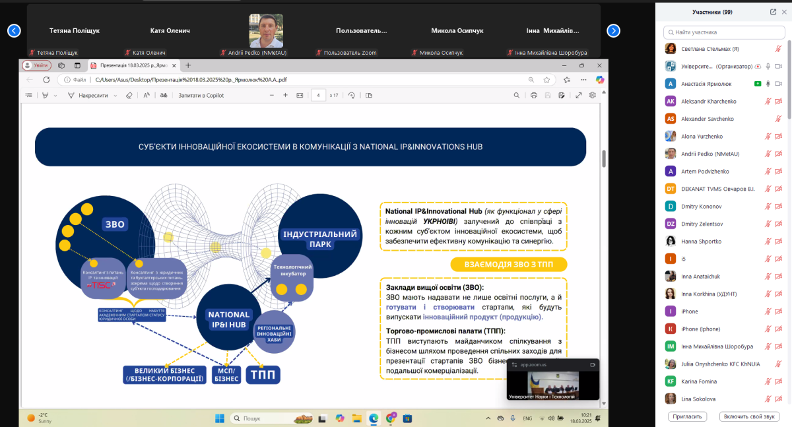Select the Презентація 18.03.2025 browser tab
Image resolution: width=792 pixels, height=427 pixels.
tap(132, 65)
